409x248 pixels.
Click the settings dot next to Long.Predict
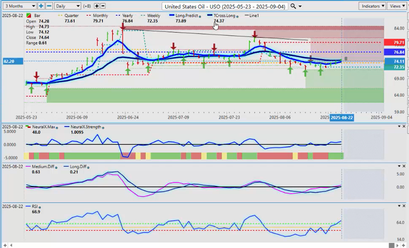200,16
